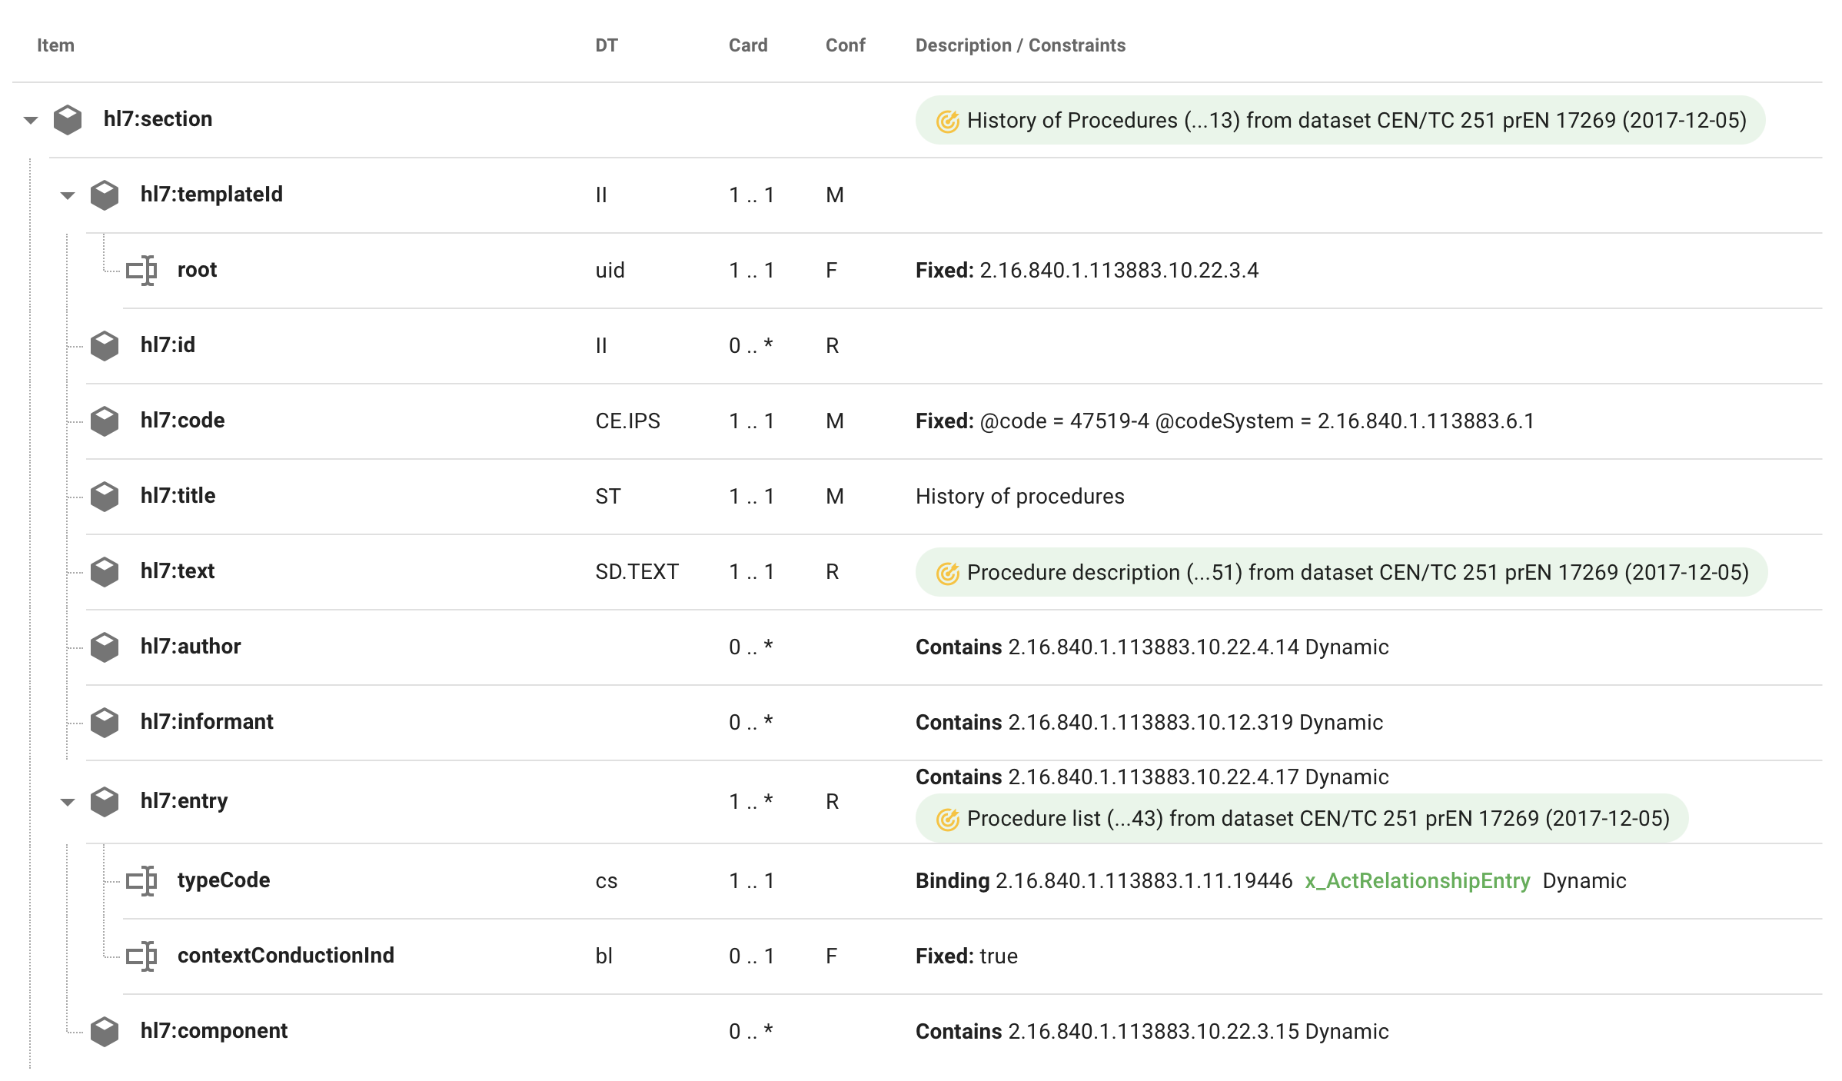Click the cube icon beside hl7:code
The image size is (1842, 1081).
(x=105, y=421)
